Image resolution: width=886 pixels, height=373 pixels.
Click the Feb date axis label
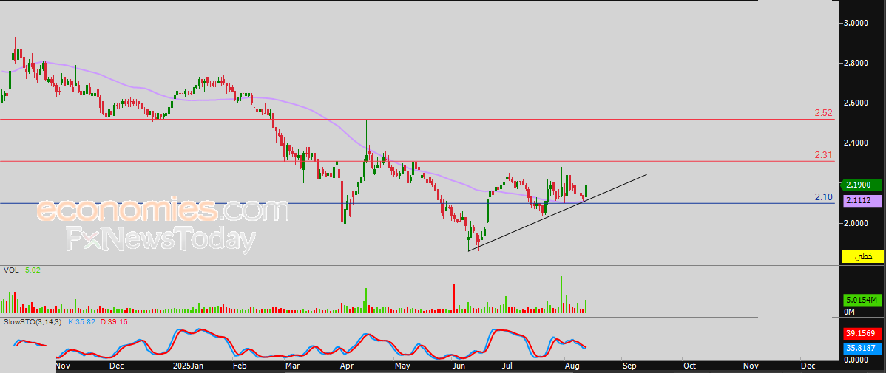[240, 366]
